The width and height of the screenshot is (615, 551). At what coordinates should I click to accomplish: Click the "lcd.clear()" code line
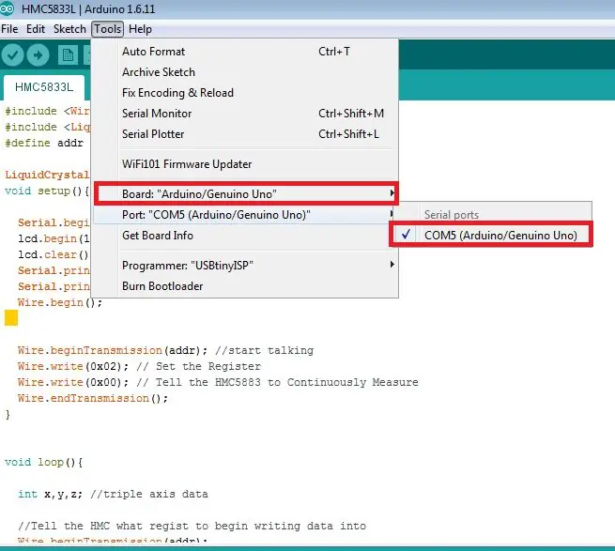coord(54,255)
